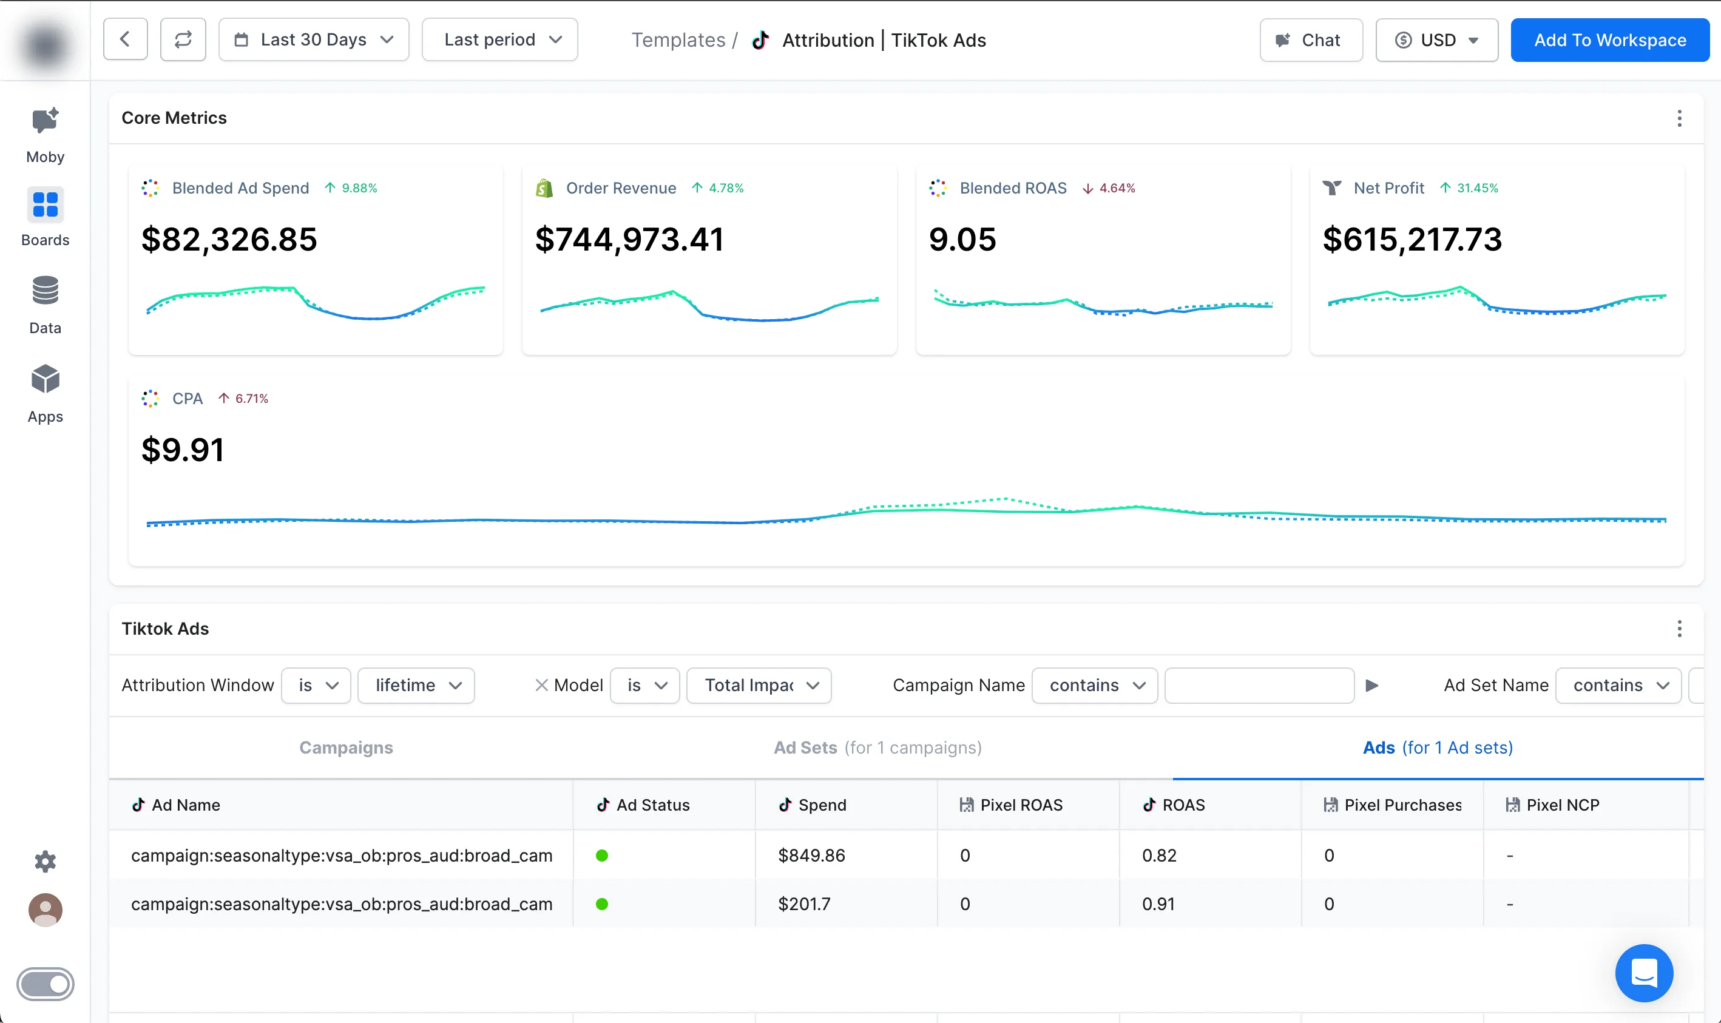This screenshot has width=1721, height=1023.
Task: Click the filter scroll-right arrow
Action: pos(1371,685)
